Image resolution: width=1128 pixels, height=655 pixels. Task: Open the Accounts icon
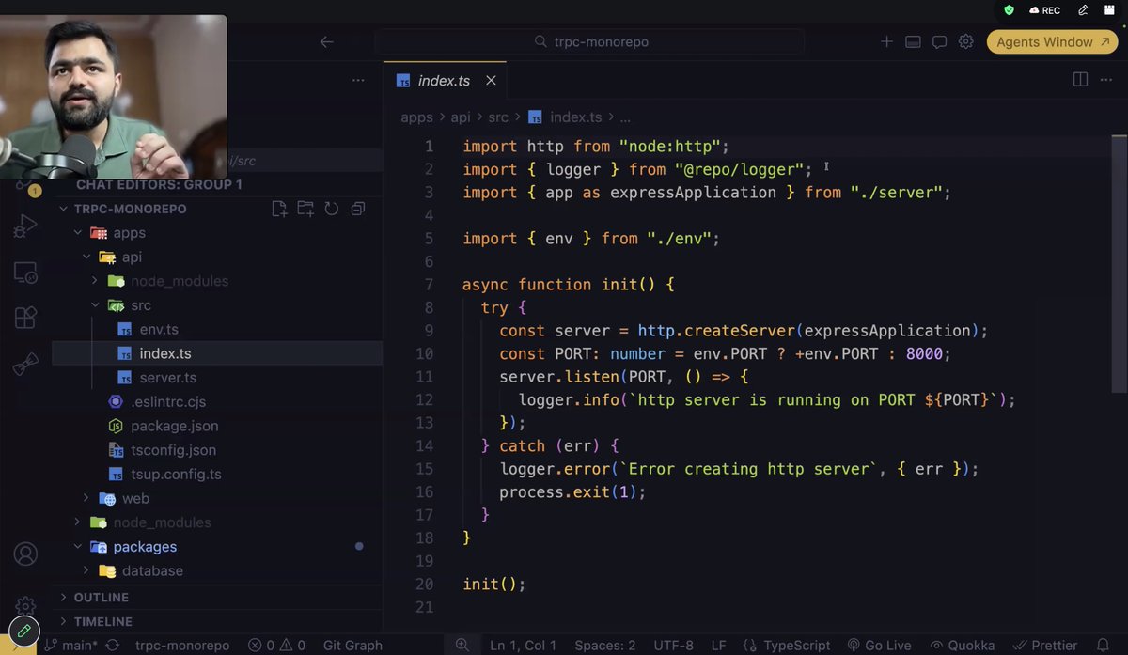(x=25, y=554)
